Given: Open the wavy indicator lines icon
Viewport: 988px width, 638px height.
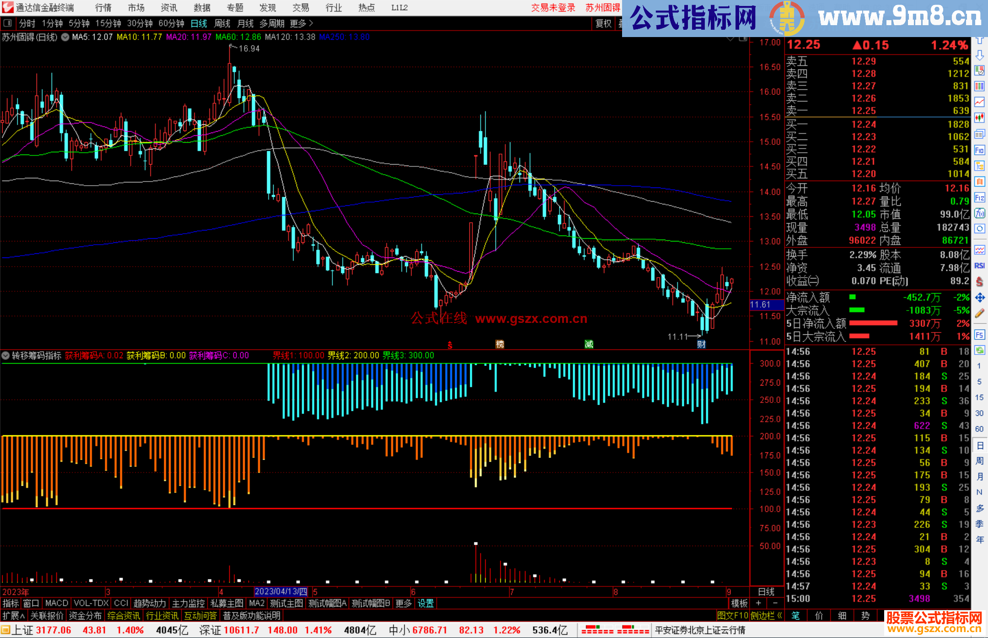Looking at the screenshot, I should click(x=979, y=250).
